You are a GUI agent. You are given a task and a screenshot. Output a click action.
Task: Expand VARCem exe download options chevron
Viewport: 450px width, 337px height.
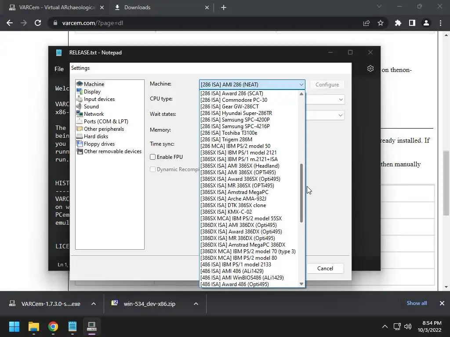pyautogui.click(x=94, y=304)
